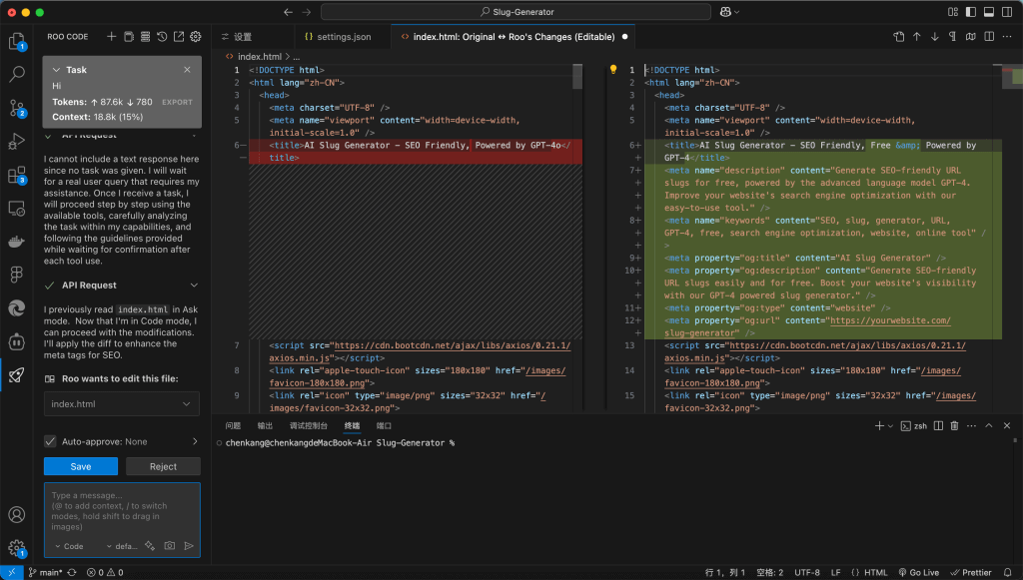
Task: Go to next change with down arrow
Action: coord(935,37)
